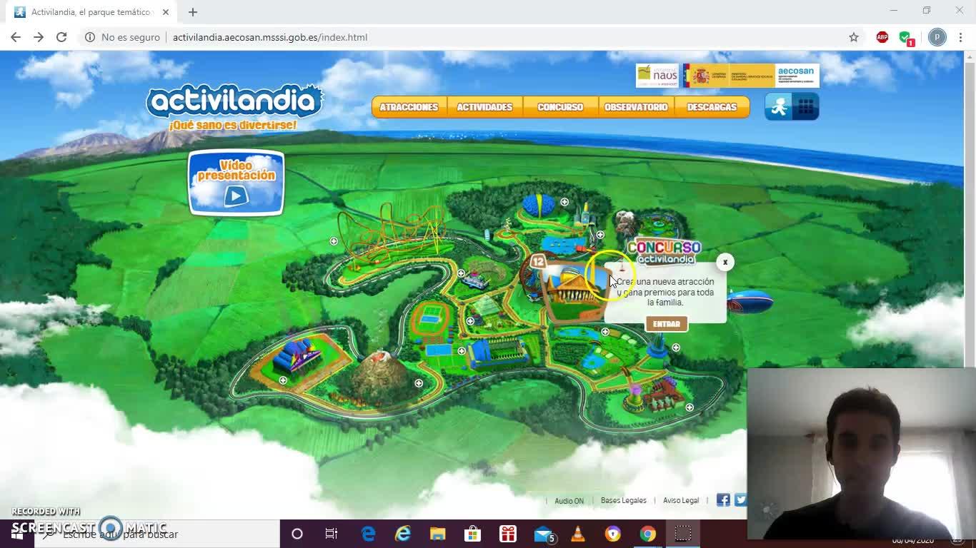Open the OBSERVATORIO menu
The image size is (976, 548).
[x=636, y=107]
